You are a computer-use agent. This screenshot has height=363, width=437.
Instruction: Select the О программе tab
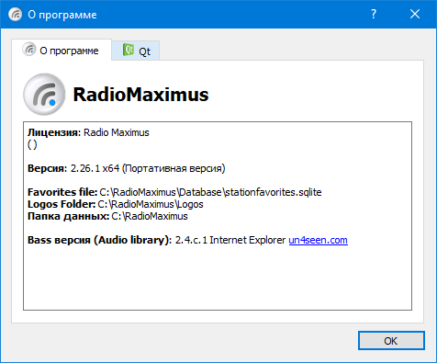[62, 50]
